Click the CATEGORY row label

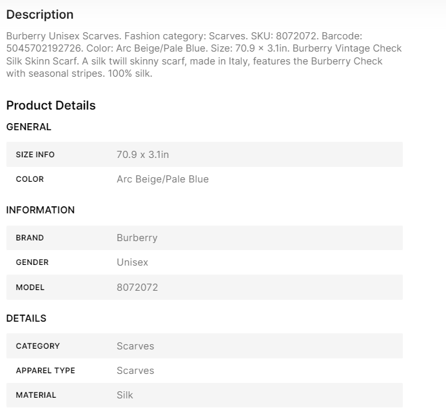(x=38, y=346)
